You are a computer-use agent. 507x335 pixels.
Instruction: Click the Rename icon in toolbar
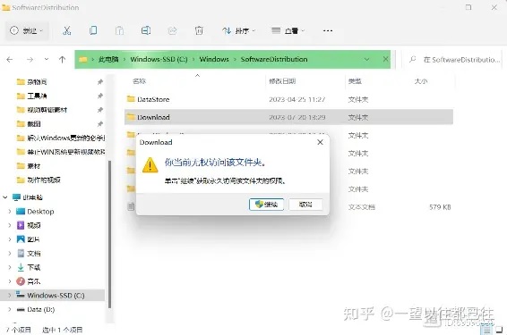146,30
